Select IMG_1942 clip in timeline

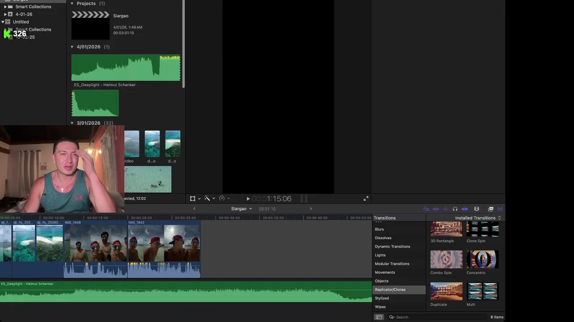(164, 249)
